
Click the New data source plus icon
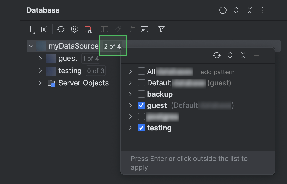pos(30,29)
